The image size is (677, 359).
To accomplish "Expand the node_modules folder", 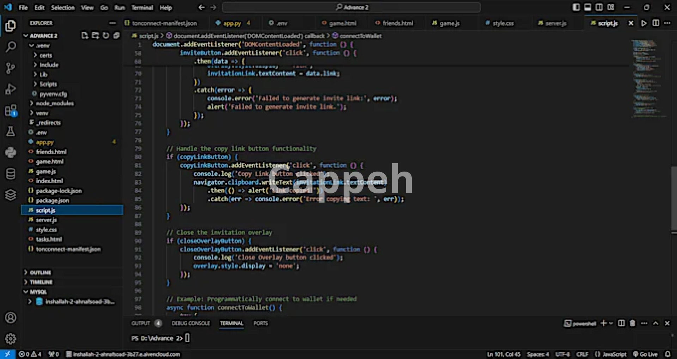I will coord(54,104).
